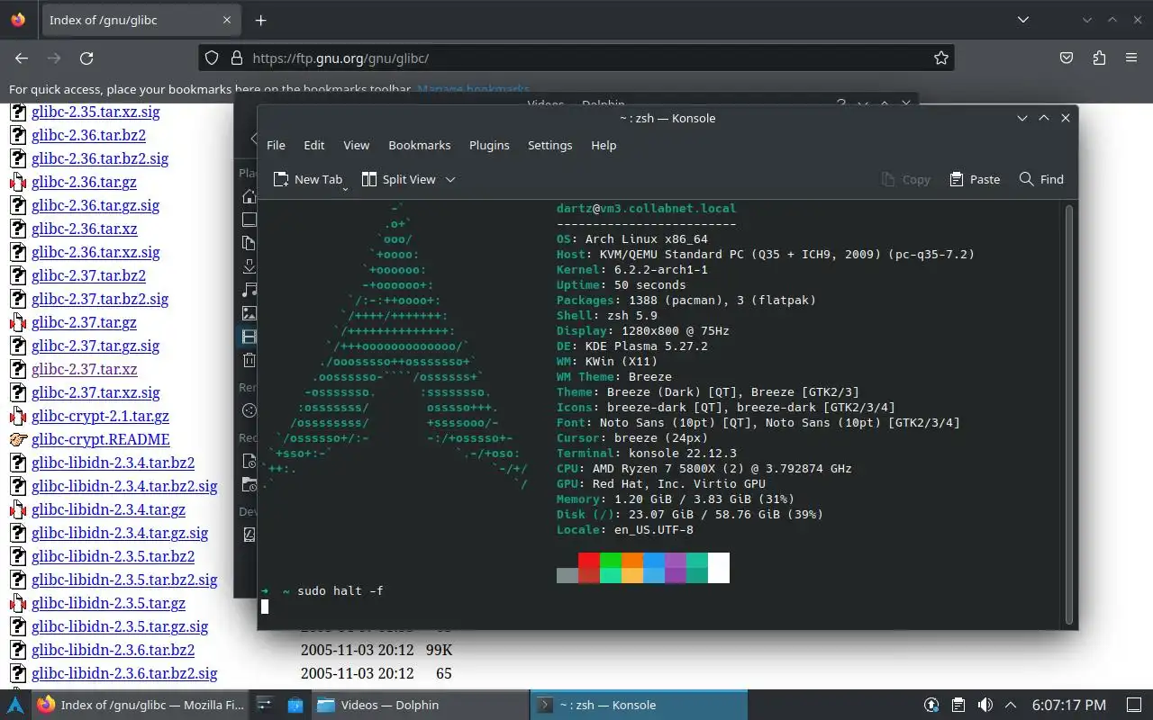Screen dimensions: 1153x720
Task: Open the glibc-libidn-2.3.6.tar.bz2 link
Action: (113, 650)
